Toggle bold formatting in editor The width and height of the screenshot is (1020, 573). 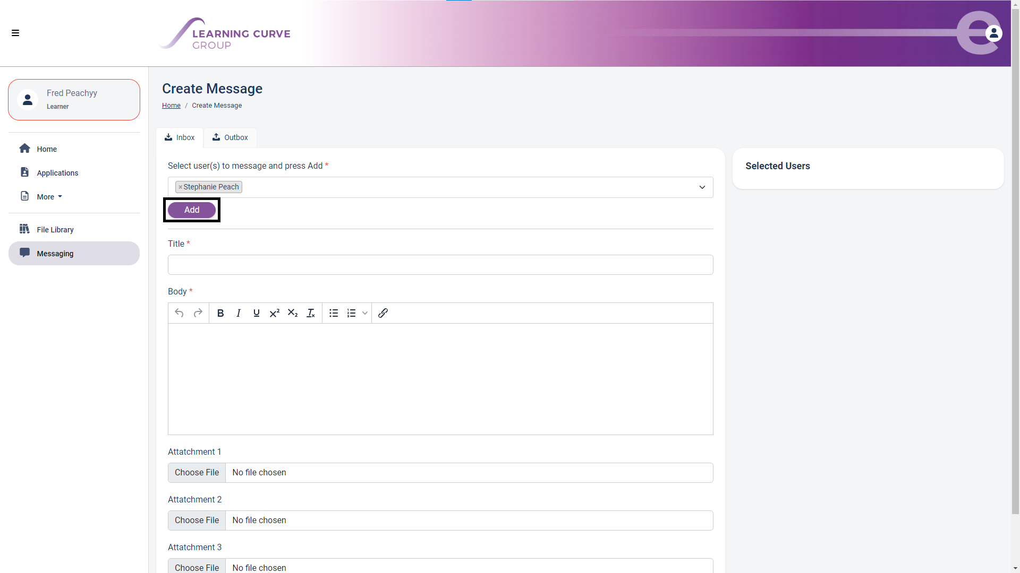[220, 313]
